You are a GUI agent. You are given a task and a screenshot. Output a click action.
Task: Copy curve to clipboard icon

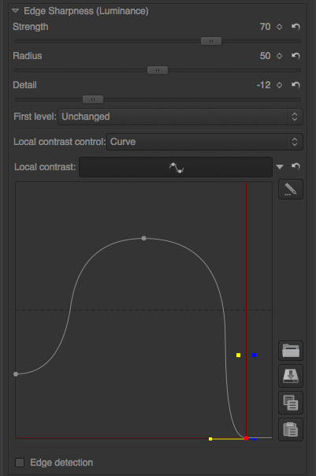coord(291,403)
